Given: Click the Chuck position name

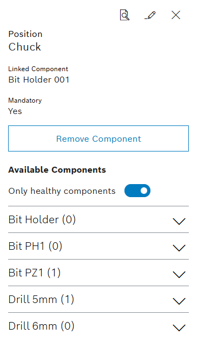Looking at the screenshot, I should 25,47.
